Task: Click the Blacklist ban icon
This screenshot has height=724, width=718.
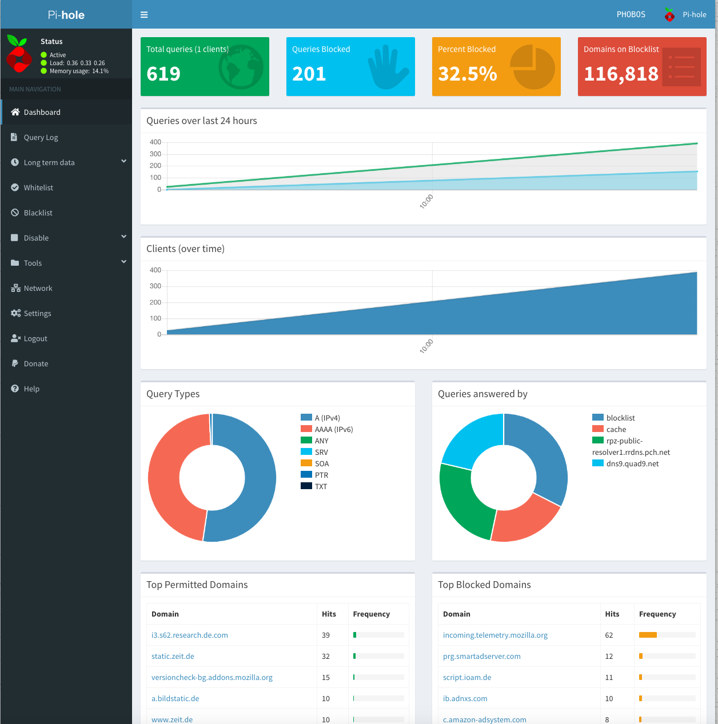Action: (x=15, y=213)
